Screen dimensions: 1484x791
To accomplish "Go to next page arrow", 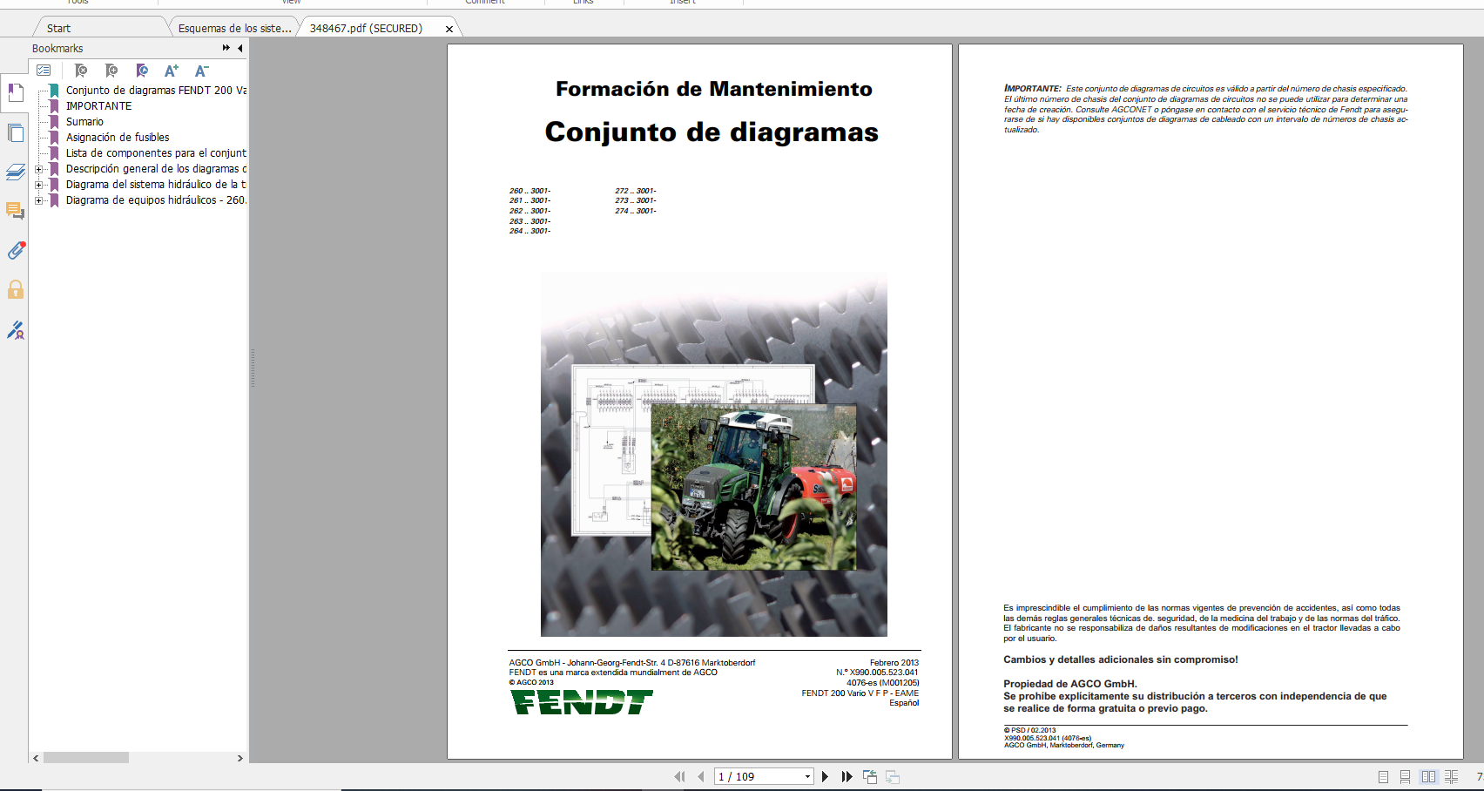I will click(825, 776).
